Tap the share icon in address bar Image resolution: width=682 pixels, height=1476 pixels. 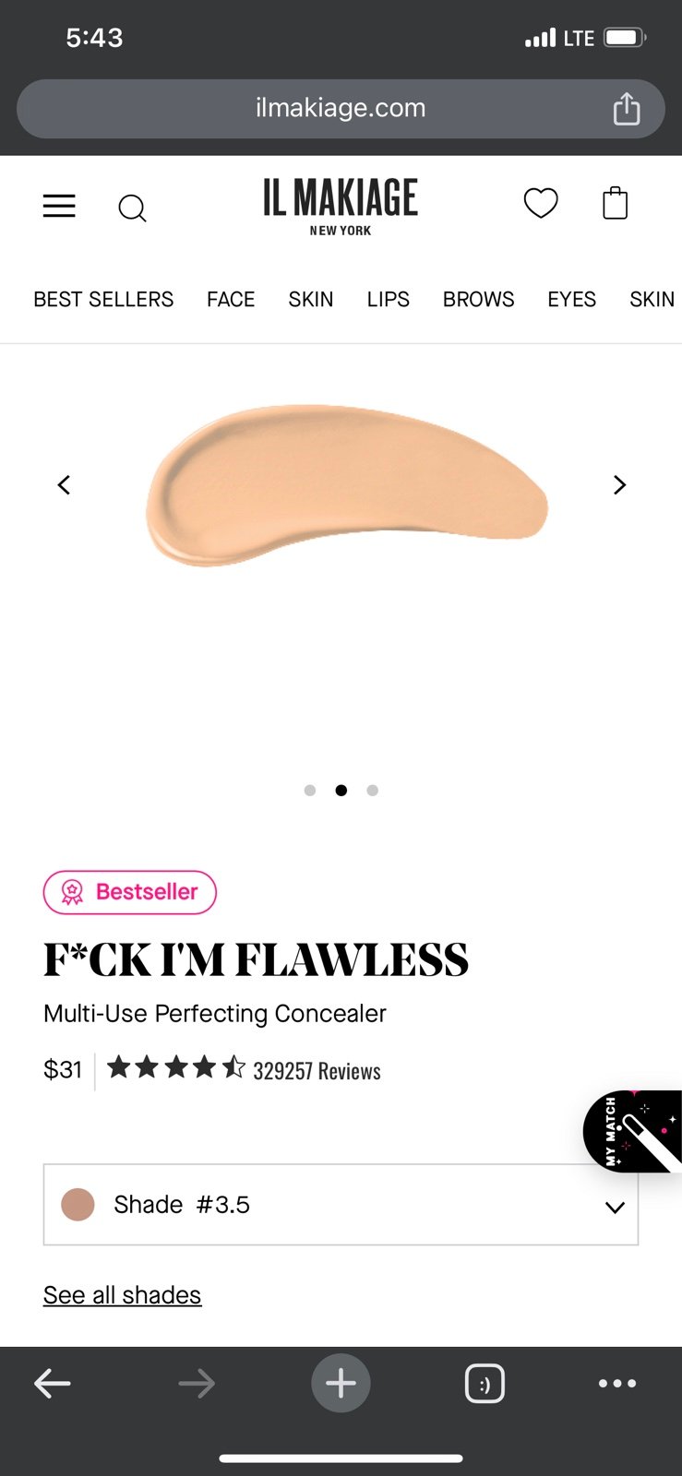click(627, 108)
